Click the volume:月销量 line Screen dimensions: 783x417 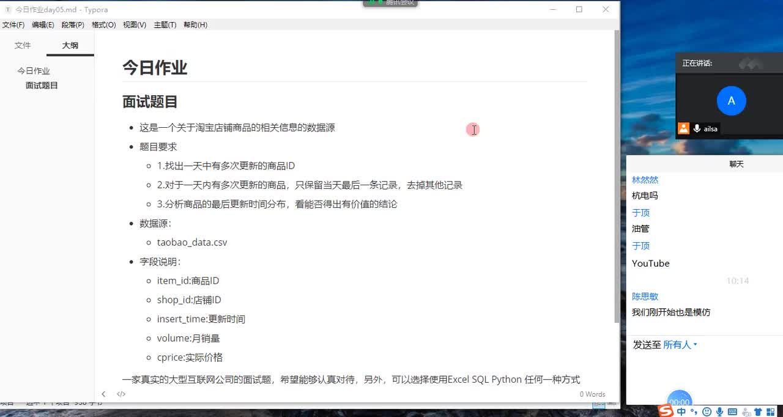188,339
